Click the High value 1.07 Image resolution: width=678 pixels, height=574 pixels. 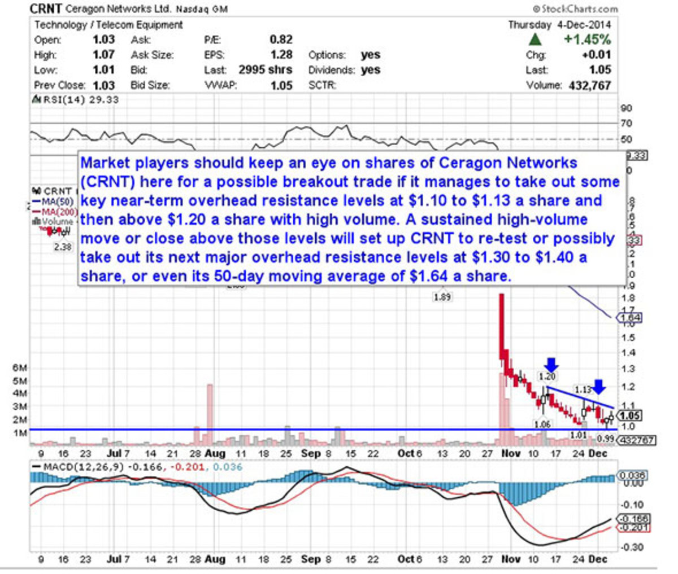coord(103,55)
